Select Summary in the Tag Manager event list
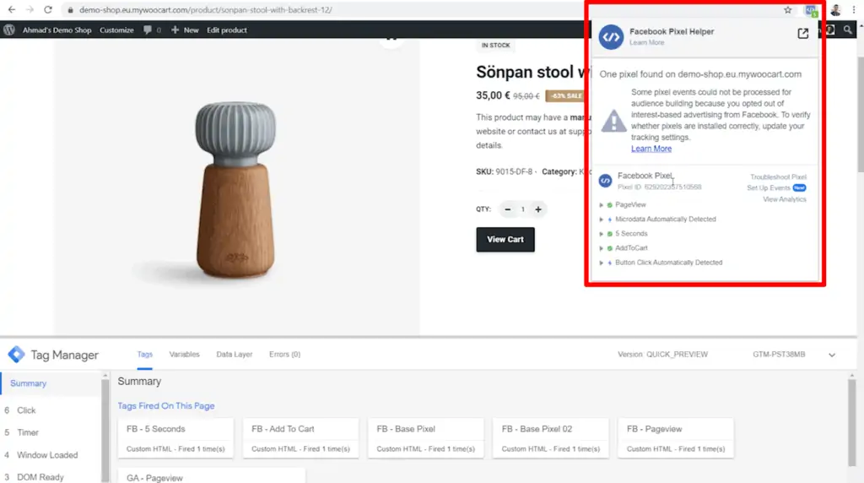The height and width of the screenshot is (483, 864). tap(51, 383)
